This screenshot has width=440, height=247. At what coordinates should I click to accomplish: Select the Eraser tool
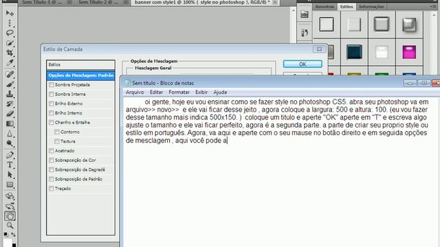tap(10, 114)
